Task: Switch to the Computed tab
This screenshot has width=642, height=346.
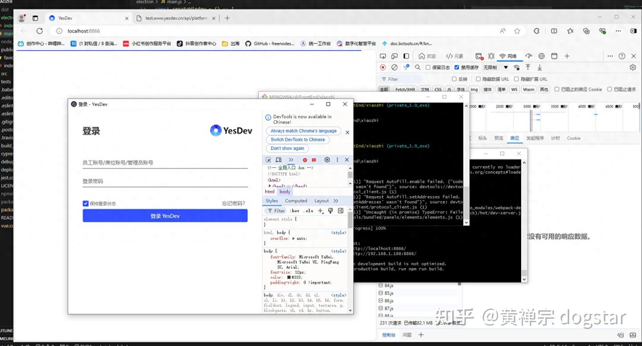Action: click(296, 201)
